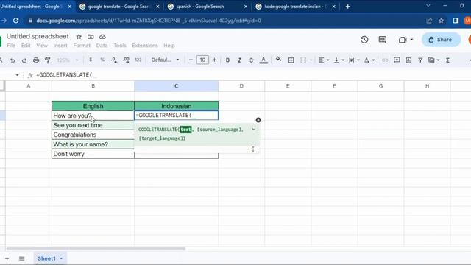
Task: Switch to the spanish Google Search tab
Action: coord(208,7)
